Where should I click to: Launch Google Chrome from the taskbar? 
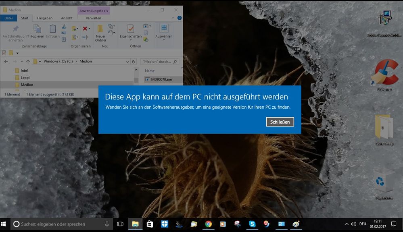(x=208, y=224)
